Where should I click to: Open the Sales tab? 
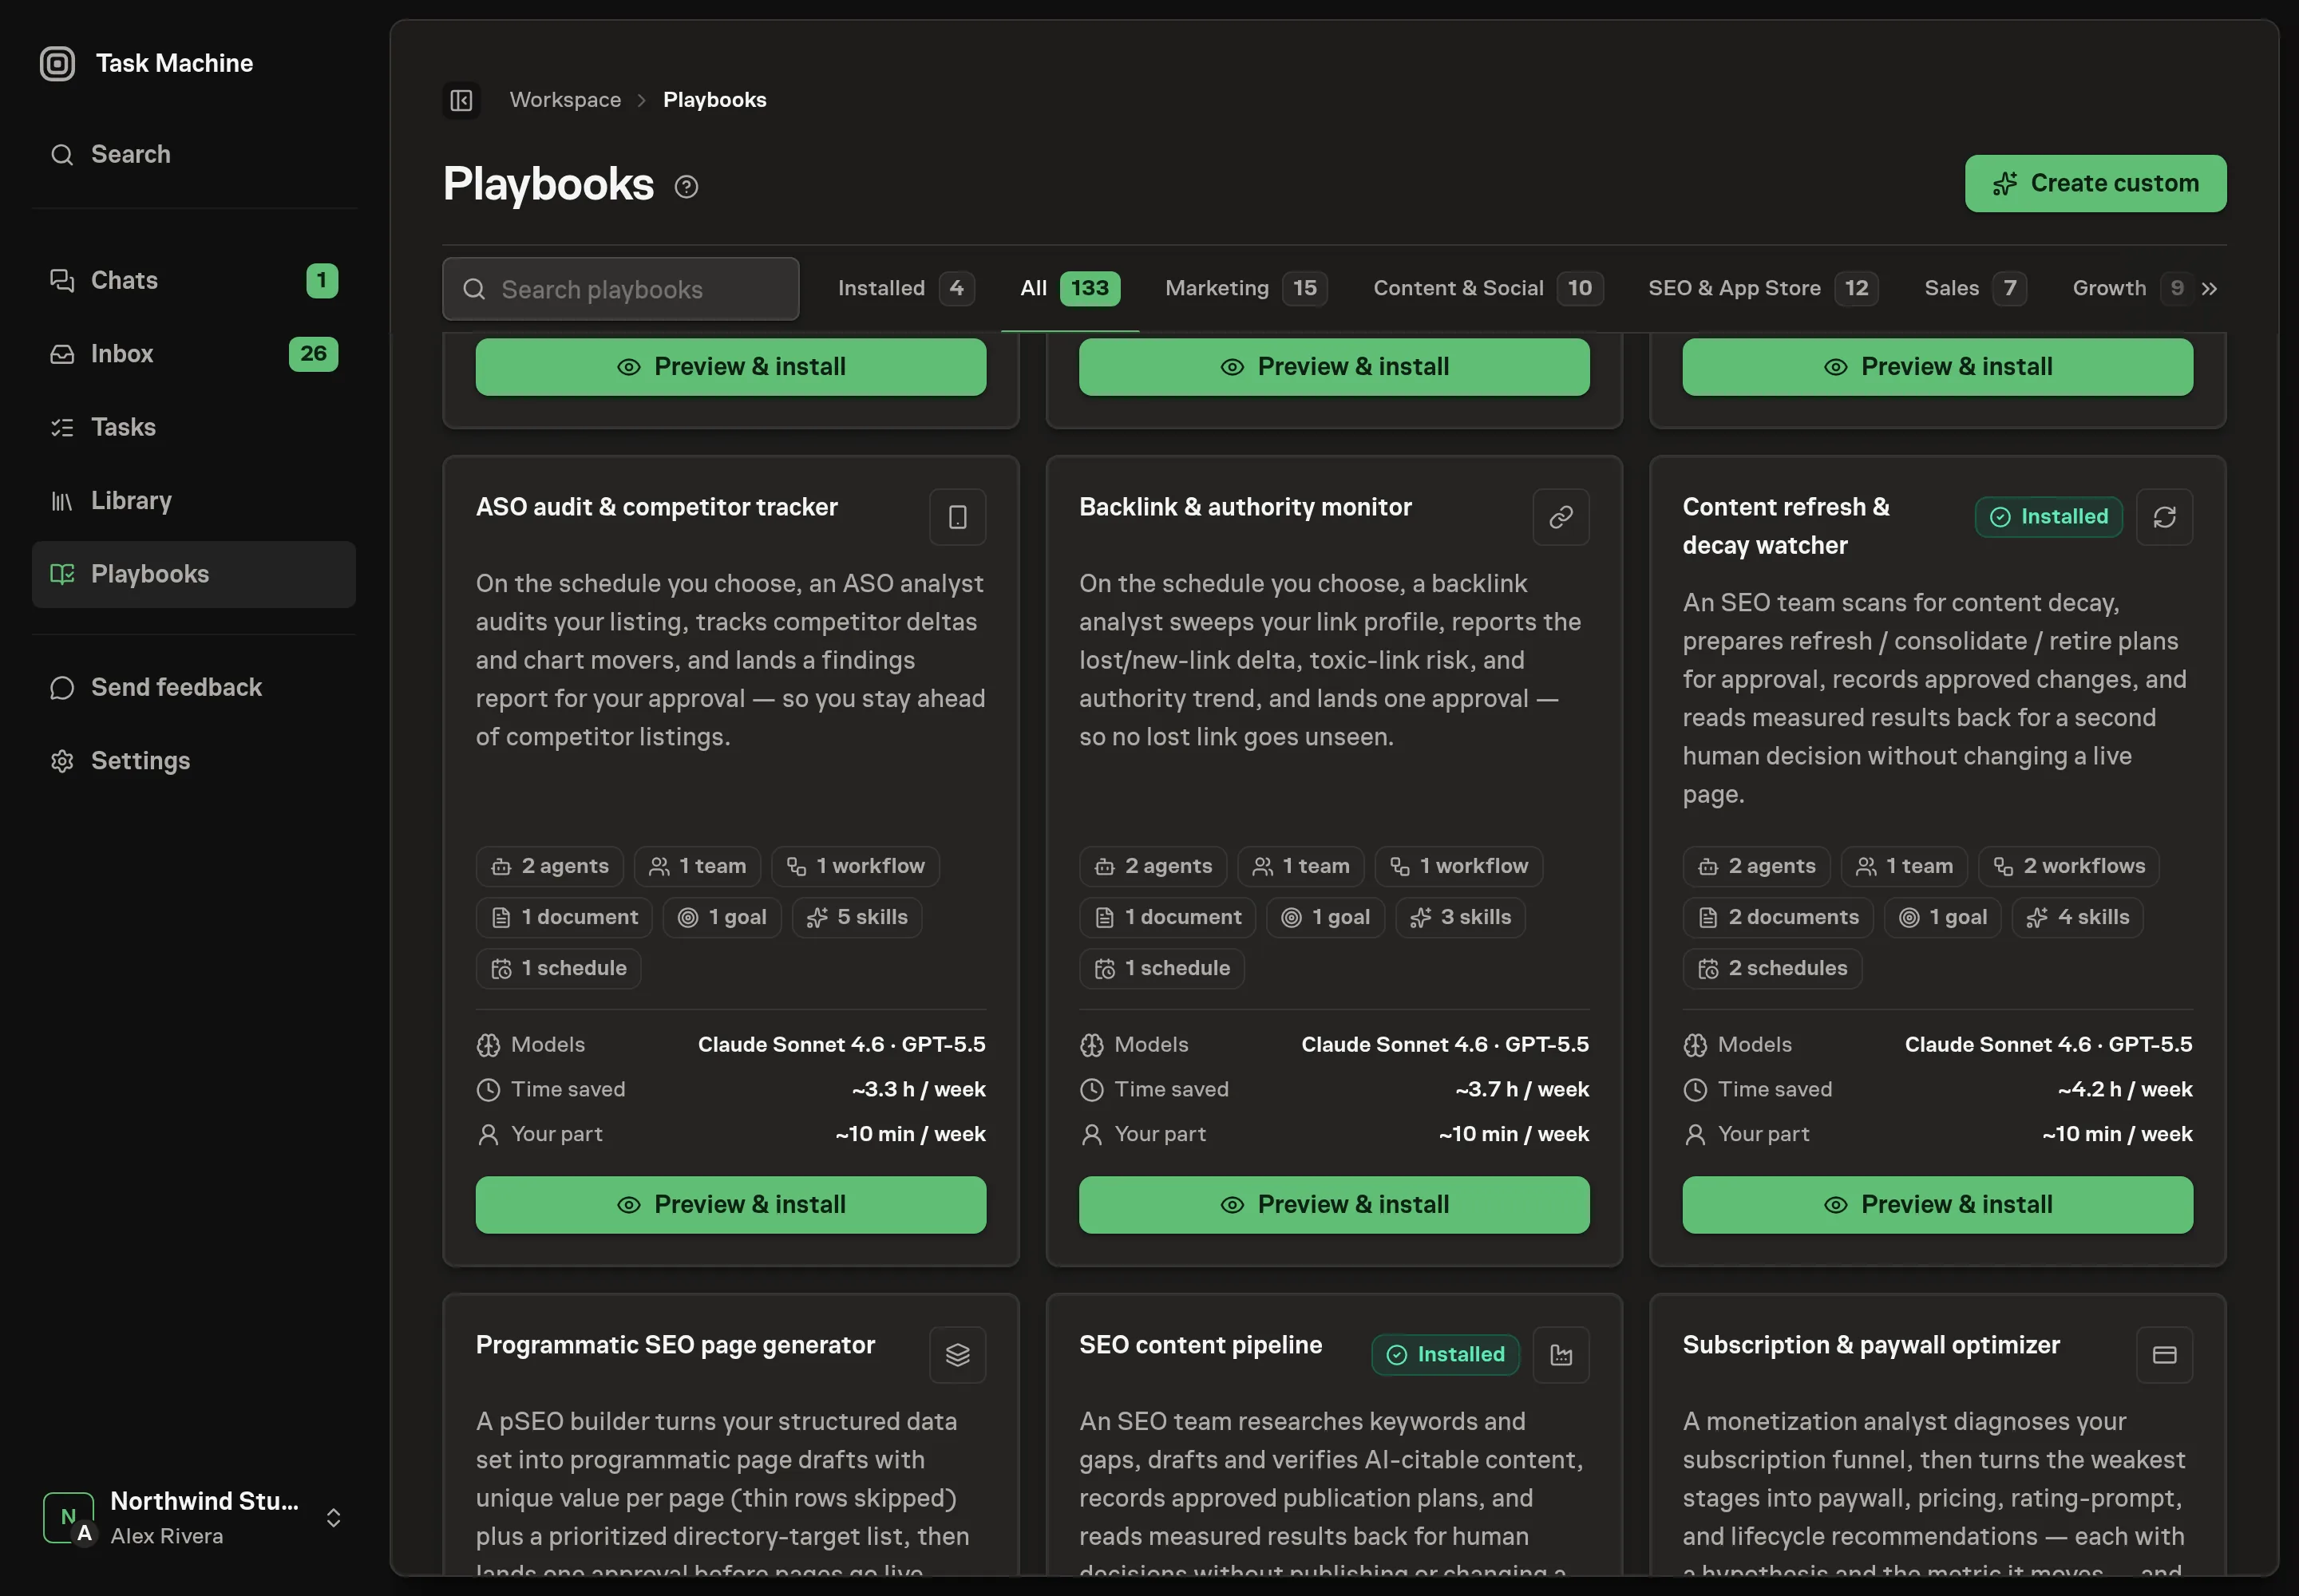(1975, 289)
